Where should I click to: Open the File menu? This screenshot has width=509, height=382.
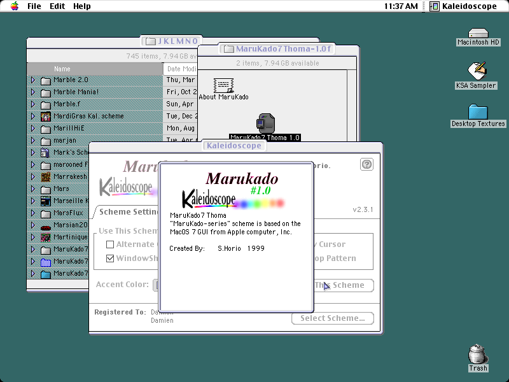point(34,6)
